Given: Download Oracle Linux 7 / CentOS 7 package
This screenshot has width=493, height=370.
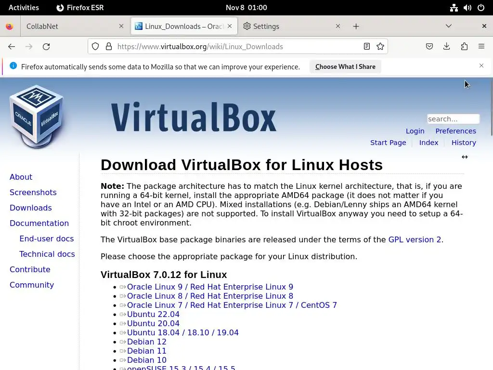Looking at the screenshot, I should click(x=232, y=305).
